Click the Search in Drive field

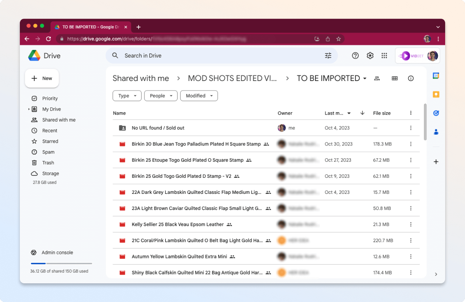pos(222,56)
